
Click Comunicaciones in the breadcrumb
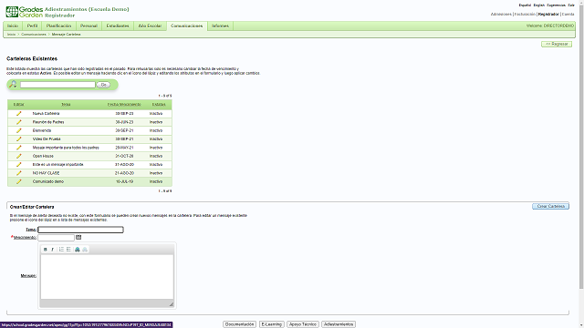tap(34, 35)
